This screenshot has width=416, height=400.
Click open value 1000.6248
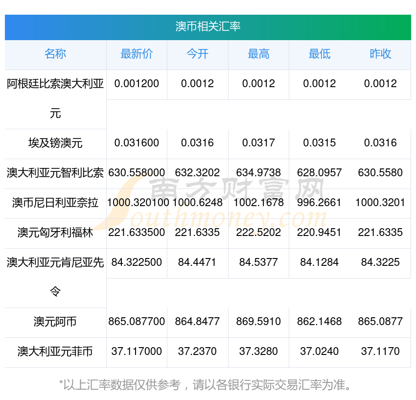coord(197,203)
